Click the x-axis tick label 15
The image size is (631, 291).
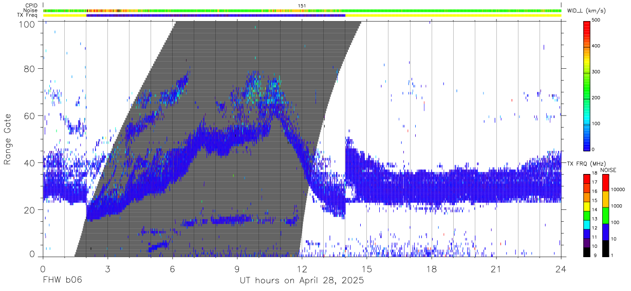coord(366,268)
